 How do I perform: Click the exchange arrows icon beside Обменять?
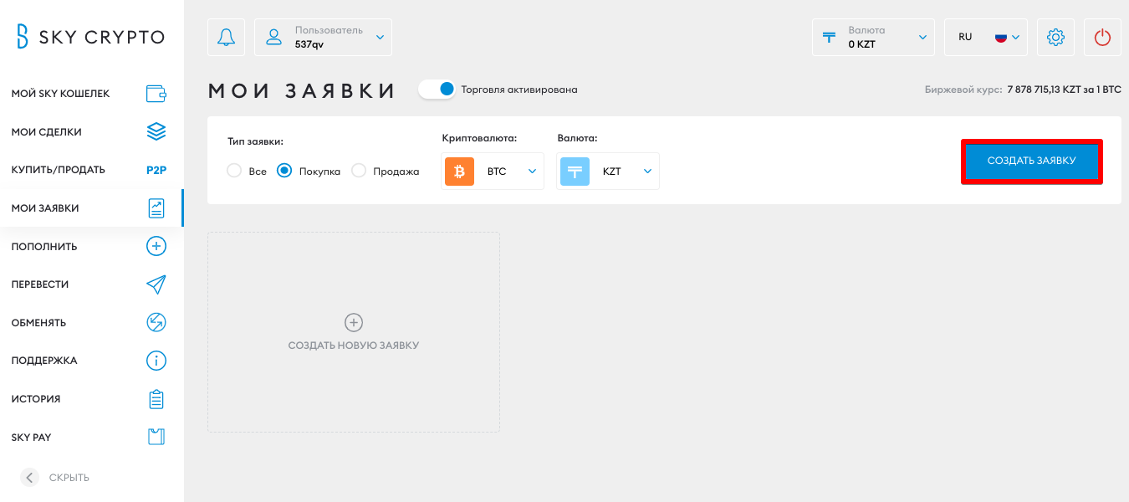(x=156, y=322)
